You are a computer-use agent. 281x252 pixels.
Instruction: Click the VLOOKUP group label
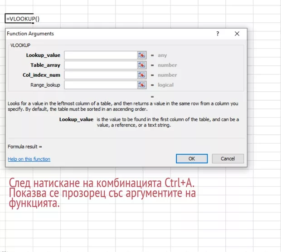tap(20, 45)
